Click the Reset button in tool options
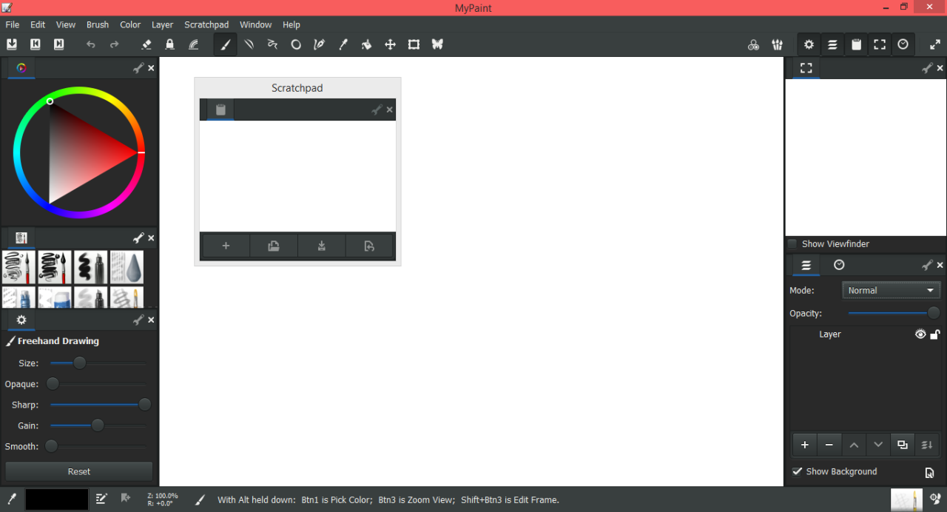The image size is (947, 512). tap(79, 471)
